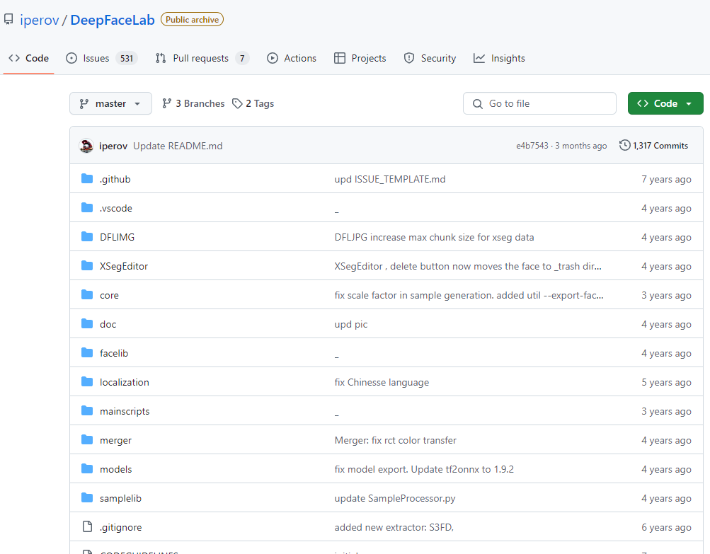Open commit 'update SampleProcessor.py'
The height and width of the screenshot is (554, 710).
(395, 498)
